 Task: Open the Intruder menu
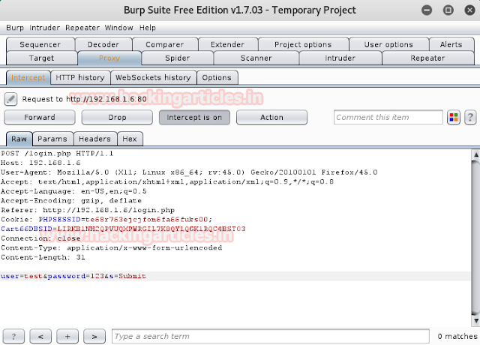click(45, 28)
